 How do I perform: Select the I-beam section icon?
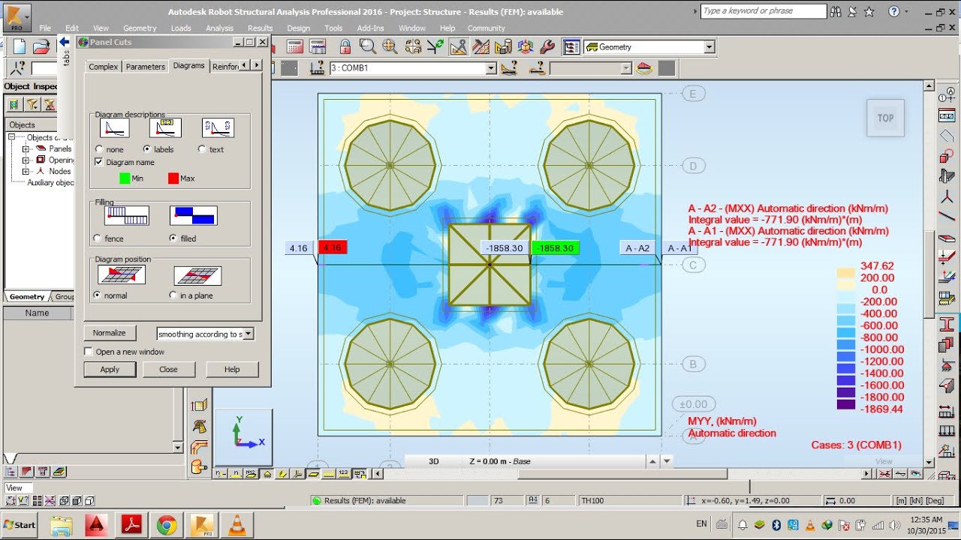click(x=947, y=324)
